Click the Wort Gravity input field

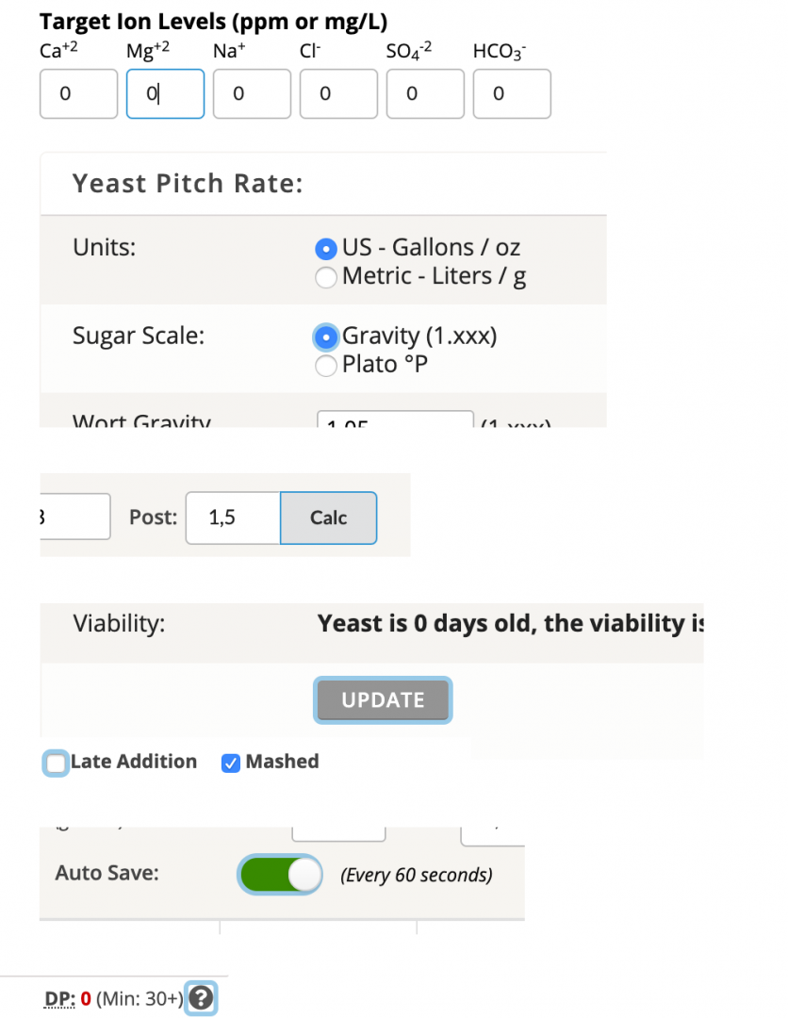[x=395, y=419]
